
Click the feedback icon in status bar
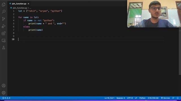pos(173,98)
